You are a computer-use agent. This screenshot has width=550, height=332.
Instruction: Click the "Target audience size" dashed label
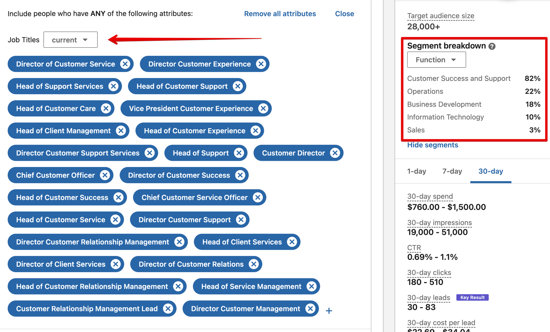tap(440, 16)
